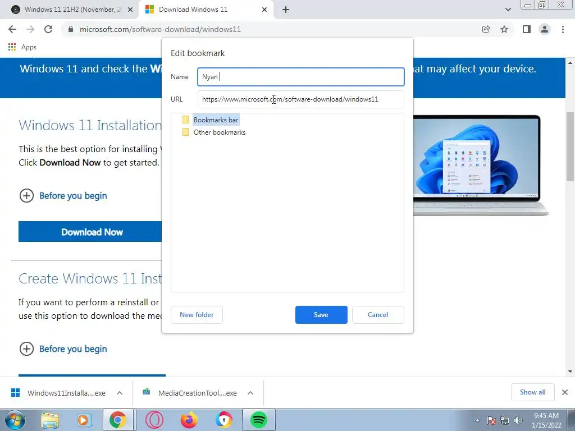Click the bookmark URL input field
This screenshot has height=431, width=575.
(301, 99)
